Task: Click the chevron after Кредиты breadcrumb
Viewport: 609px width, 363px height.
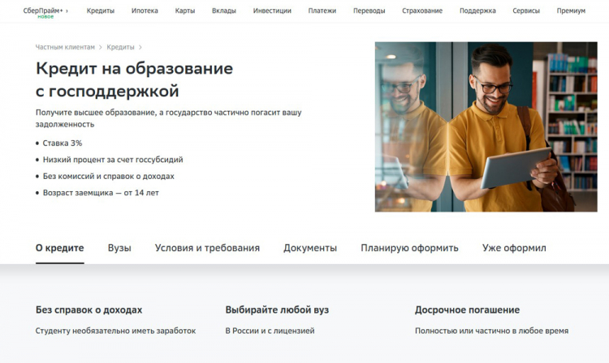Action: click(x=140, y=47)
